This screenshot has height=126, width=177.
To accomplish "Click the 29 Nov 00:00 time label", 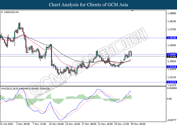I will 138,124.
